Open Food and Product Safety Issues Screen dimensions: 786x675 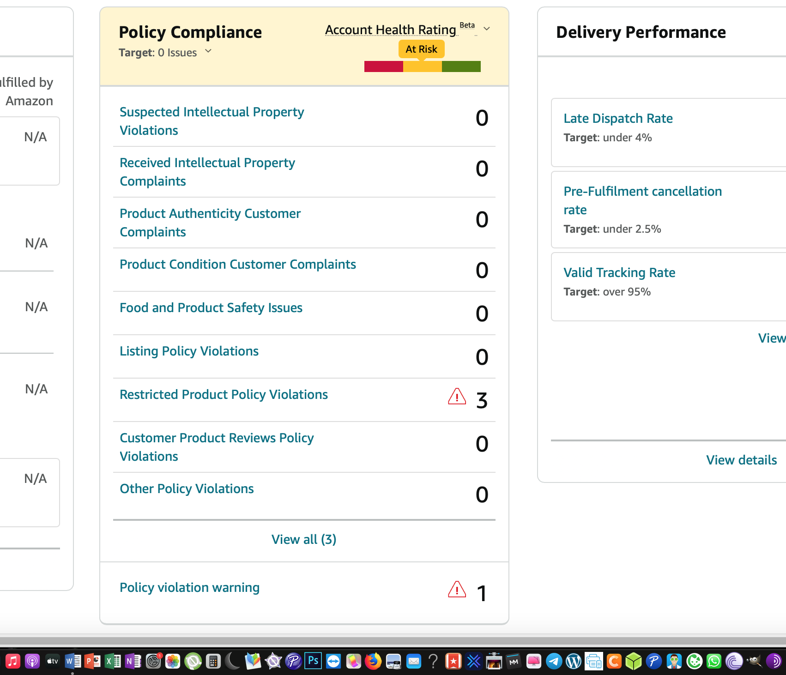point(211,307)
